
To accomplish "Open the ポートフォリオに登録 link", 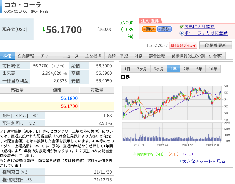I will click(206, 33).
